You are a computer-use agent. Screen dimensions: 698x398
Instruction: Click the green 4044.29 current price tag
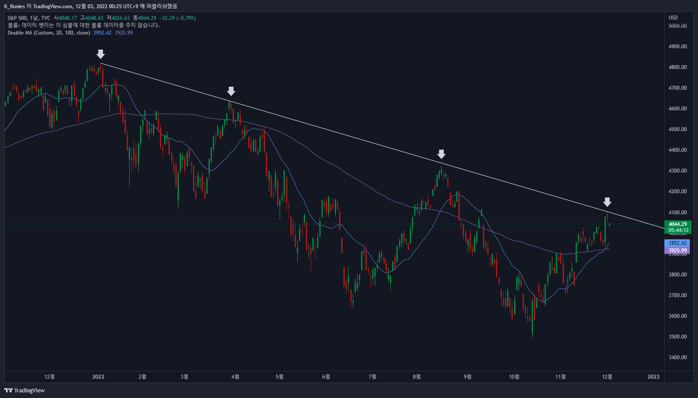pos(678,224)
